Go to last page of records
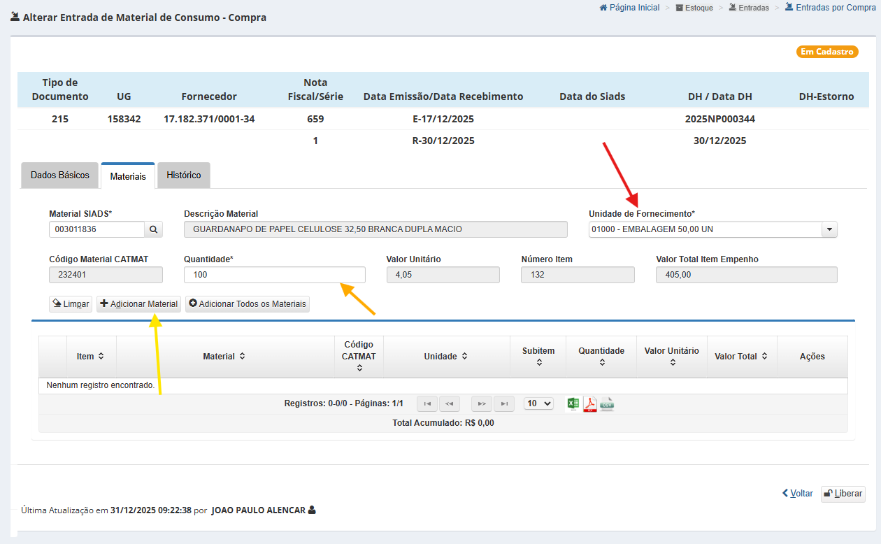Screen dimensions: 881x544 (503, 403)
